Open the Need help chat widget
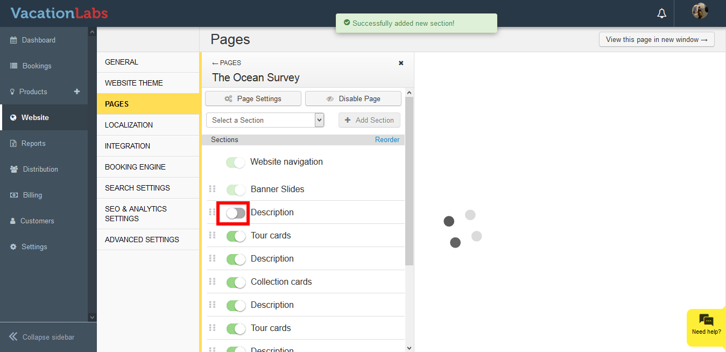The height and width of the screenshot is (352, 726). coord(706,325)
